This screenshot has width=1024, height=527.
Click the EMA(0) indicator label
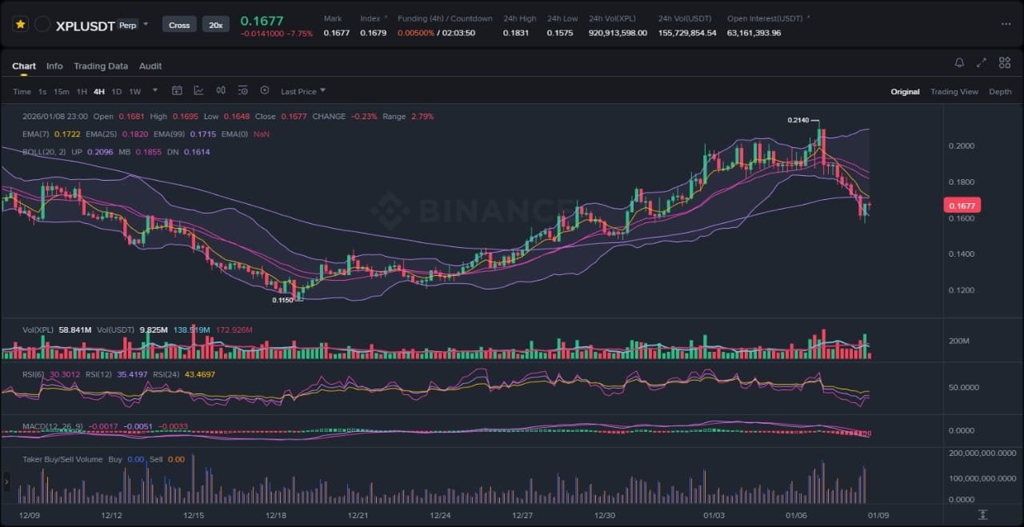click(x=234, y=134)
